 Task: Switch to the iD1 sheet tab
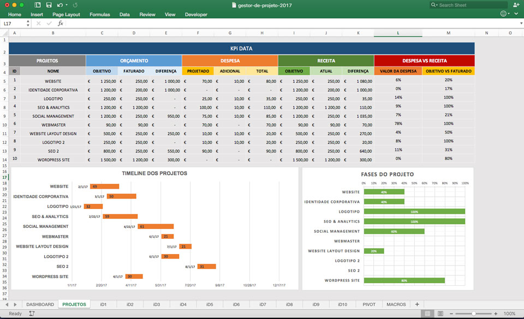click(x=103, y=304)
